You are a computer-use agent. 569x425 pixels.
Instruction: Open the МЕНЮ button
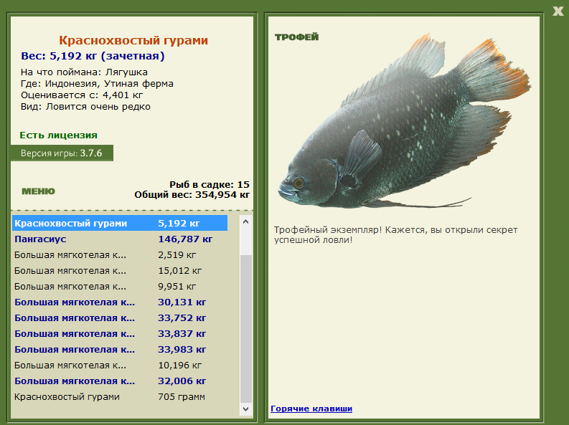click(38, 191)
